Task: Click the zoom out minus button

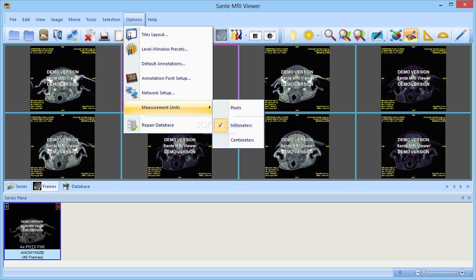Action: pos(418,272)
